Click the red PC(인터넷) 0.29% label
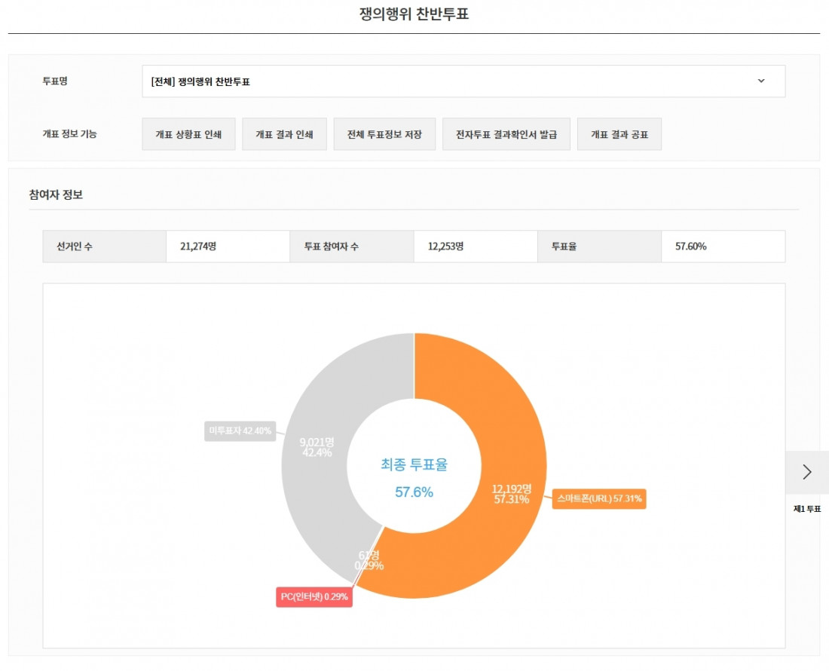The height and width of the screenshot is (671, 829). point(314,597)
